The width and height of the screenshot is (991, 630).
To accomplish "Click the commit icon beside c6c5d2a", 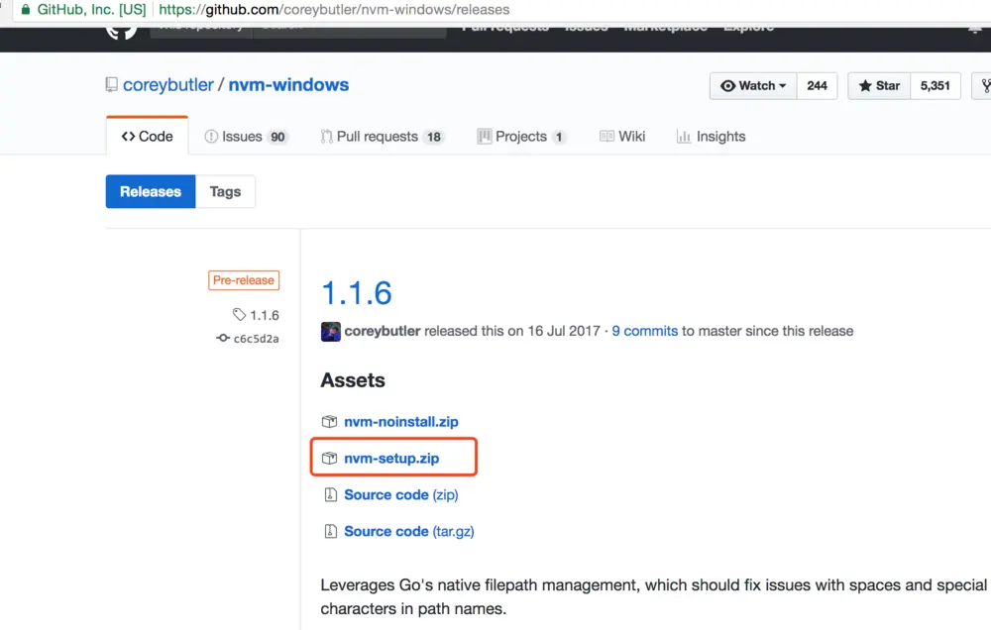I will [223, 338].
